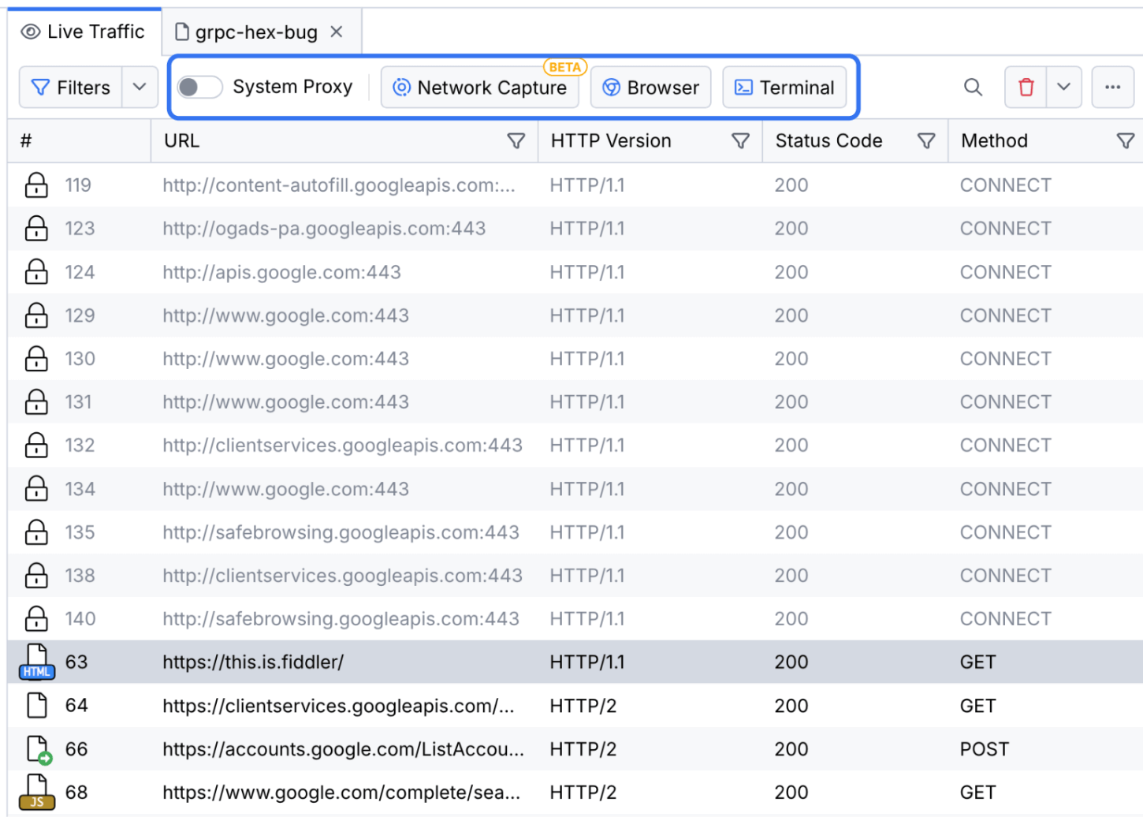Click the JS file icon on session 68
Screen dimensions: 1143x817
point(36,792)
